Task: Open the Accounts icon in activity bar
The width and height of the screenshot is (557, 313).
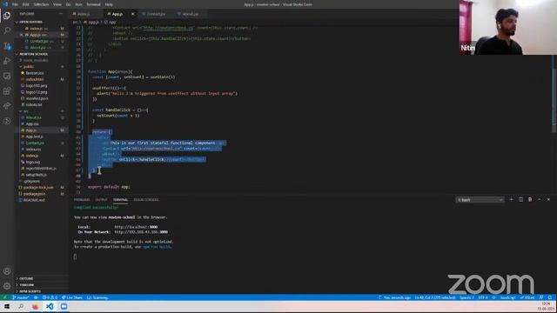Action: click(7, 271)
